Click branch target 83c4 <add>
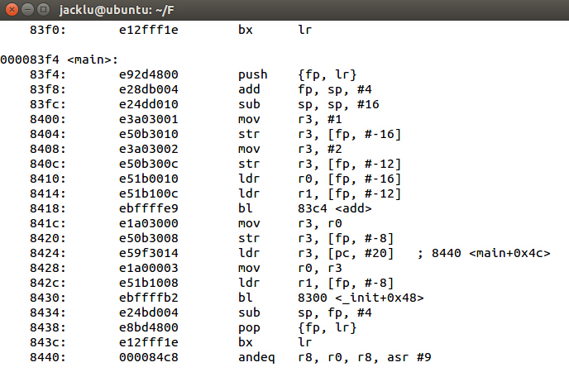Viewport: 569px width, 372px height. point(335,208)
